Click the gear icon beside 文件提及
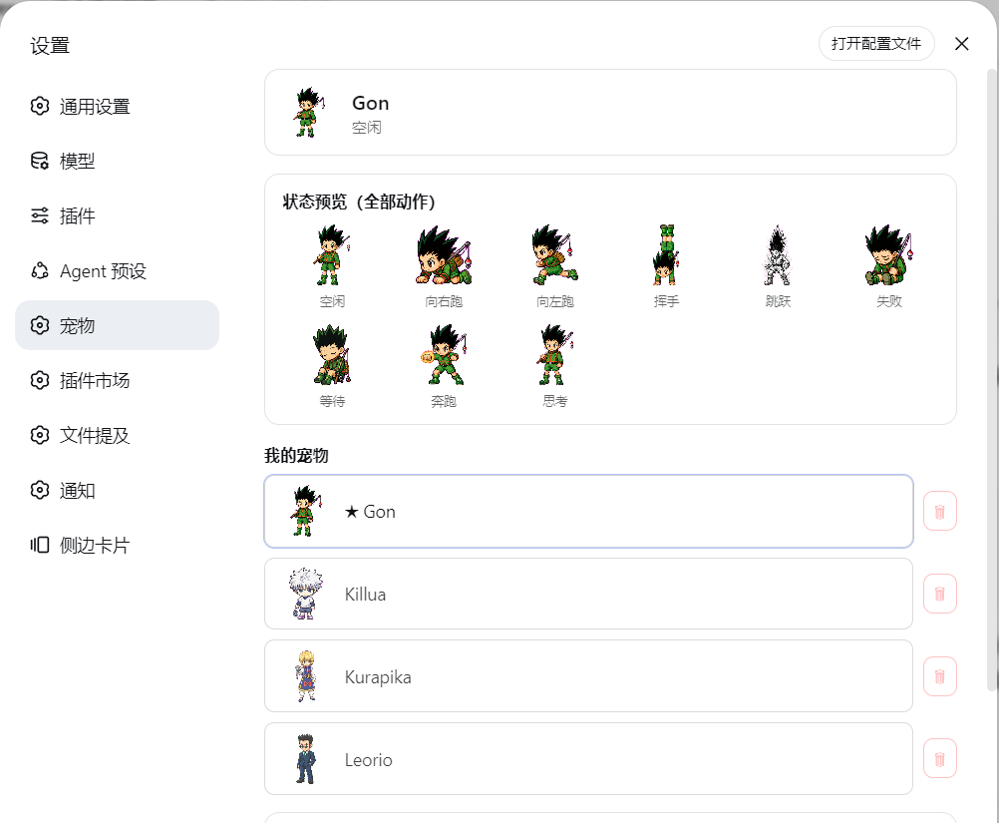 pos(40,435)
